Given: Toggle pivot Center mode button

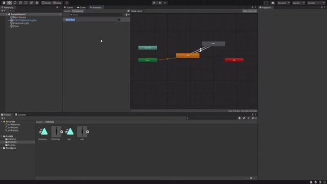Looking at the screenshot, I should coord(46,3).
